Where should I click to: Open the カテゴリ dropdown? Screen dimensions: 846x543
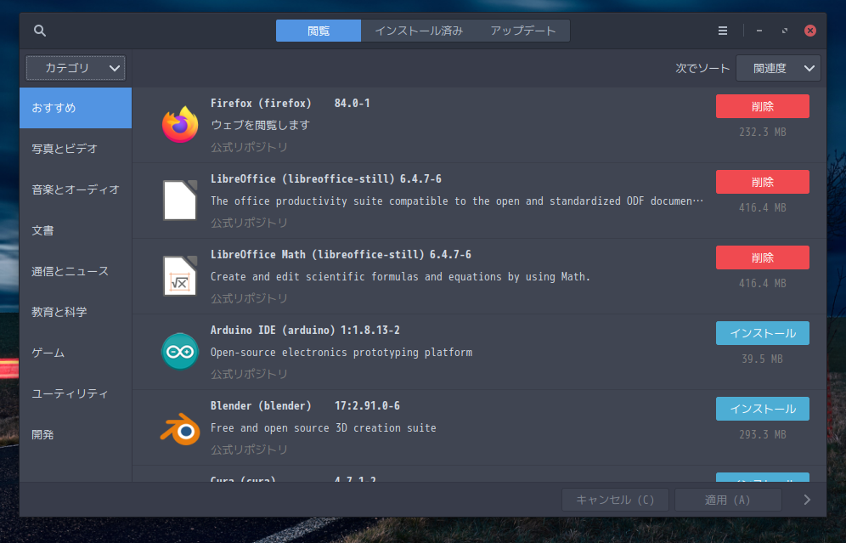pos(76,68)
